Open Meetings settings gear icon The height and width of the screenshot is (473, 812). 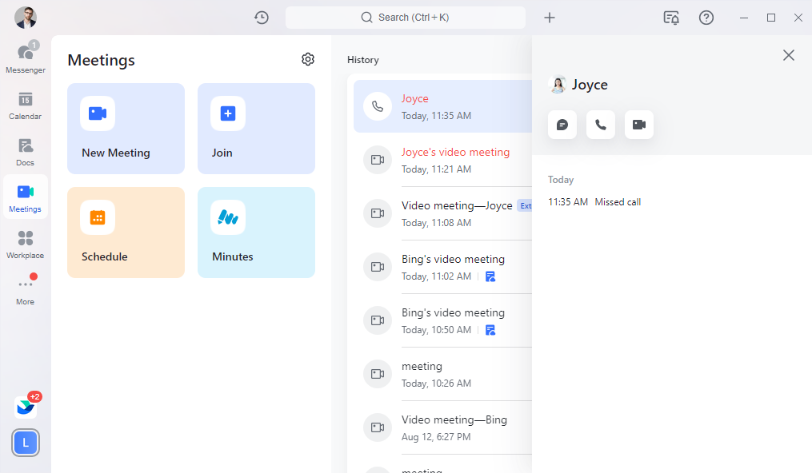308,59
